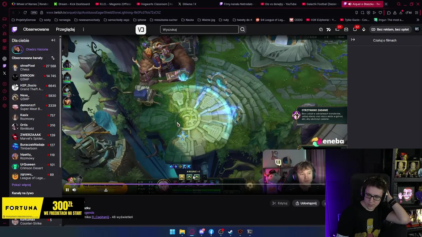Download the clip with the arrow icon
This screenshot has height=237, width=422.
(106, 190)
